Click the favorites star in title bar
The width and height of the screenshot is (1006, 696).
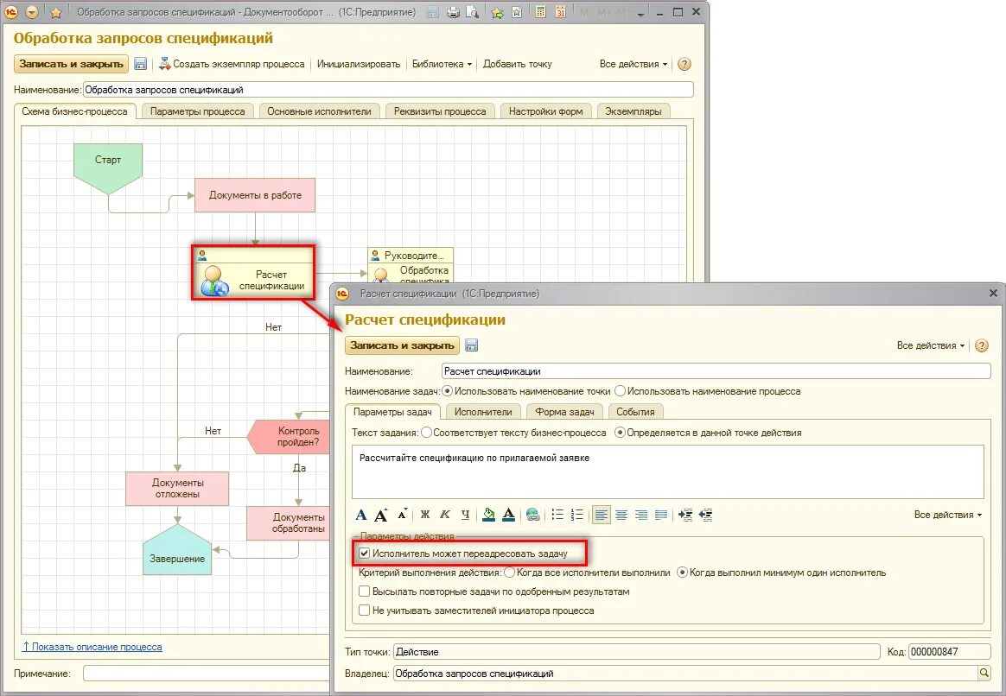(x=56, y=12)
